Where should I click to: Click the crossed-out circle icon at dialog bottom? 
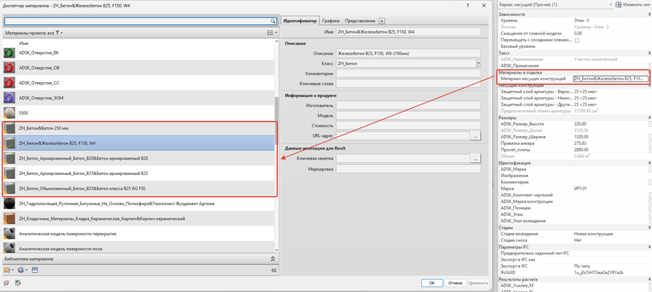(x=7, y=283)
